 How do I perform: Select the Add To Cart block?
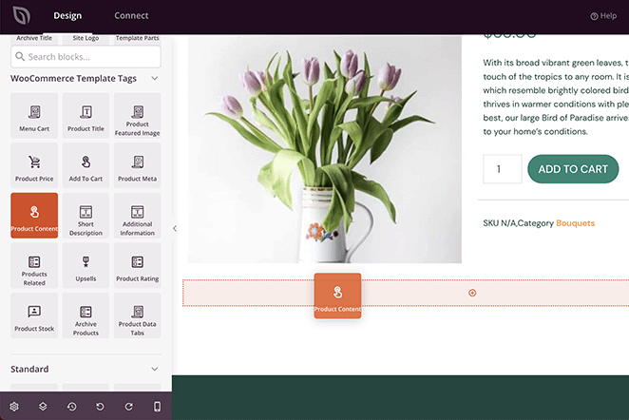coord(86,165)
